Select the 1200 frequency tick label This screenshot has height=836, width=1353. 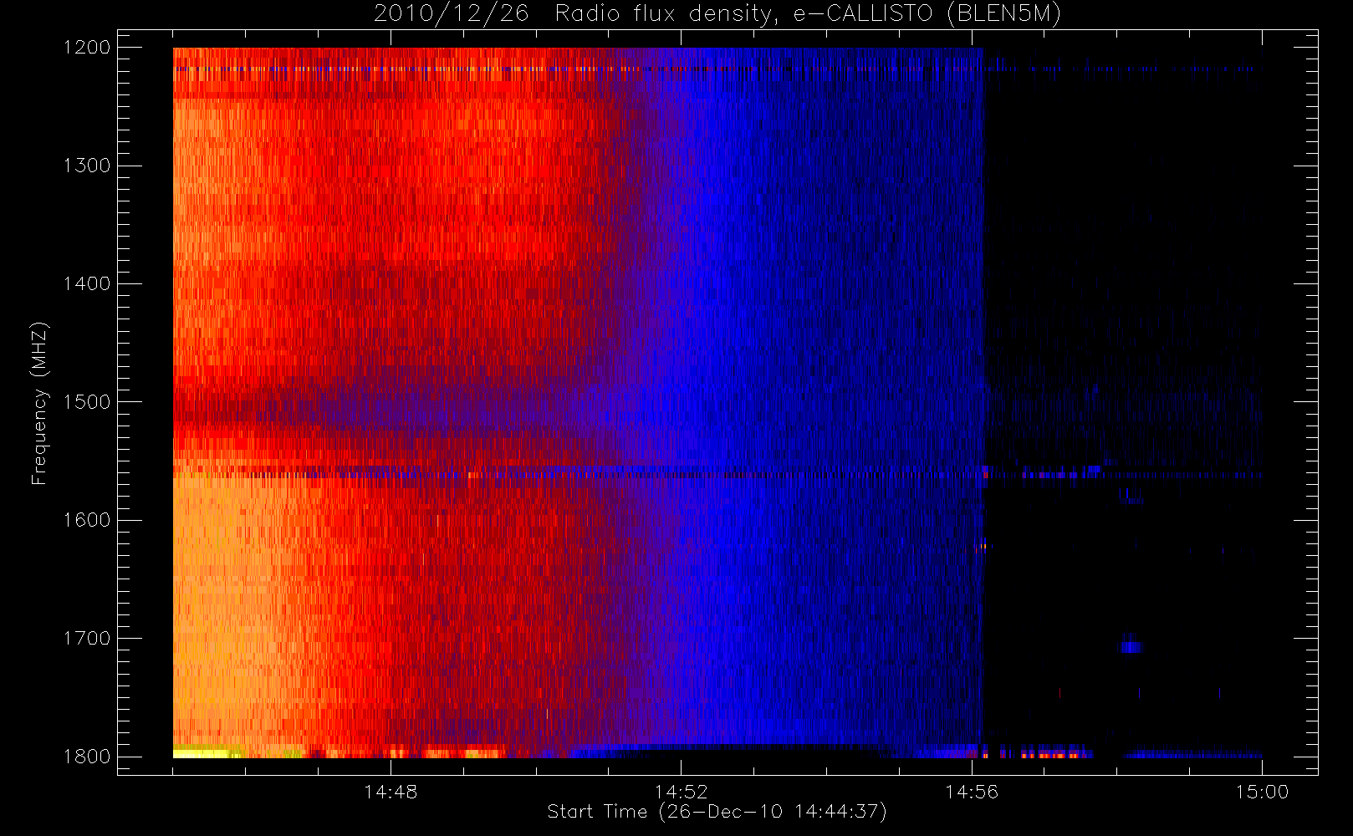click(x=87, y=48)
